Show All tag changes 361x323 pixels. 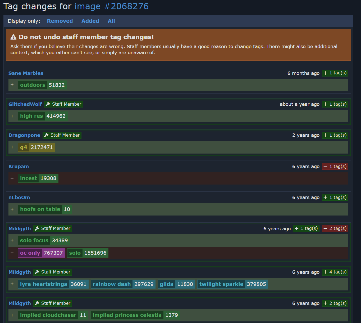[x=111, y=21]
